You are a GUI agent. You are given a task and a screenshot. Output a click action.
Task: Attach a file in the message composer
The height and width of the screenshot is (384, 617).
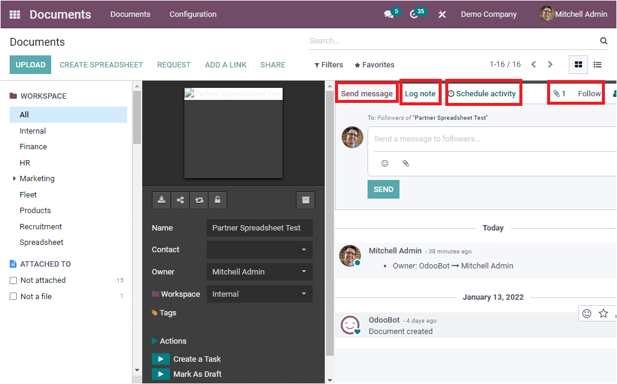click(x=406, y=163)
